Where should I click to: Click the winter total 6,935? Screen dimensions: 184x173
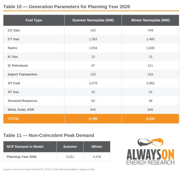tap(150, 119)
